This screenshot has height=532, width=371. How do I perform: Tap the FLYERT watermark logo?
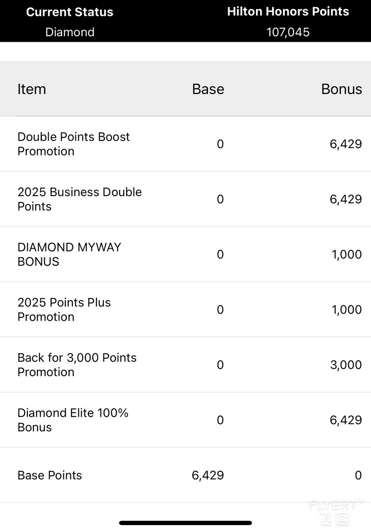335,512
